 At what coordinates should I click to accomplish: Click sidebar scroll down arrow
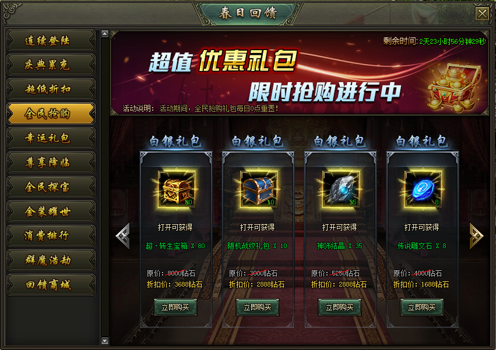pyautogui.click(x=105, y=341)
